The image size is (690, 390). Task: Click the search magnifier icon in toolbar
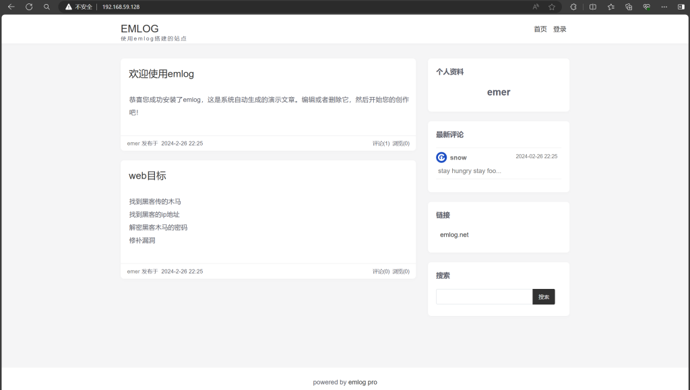pos(46,7)
